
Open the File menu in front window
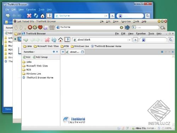(x=117, y=34)
